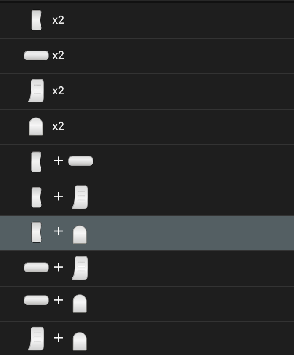This screenshot has width=294, height=355.
Task: Click the x2 label beside the pill shape
Action: pos(58,56)
